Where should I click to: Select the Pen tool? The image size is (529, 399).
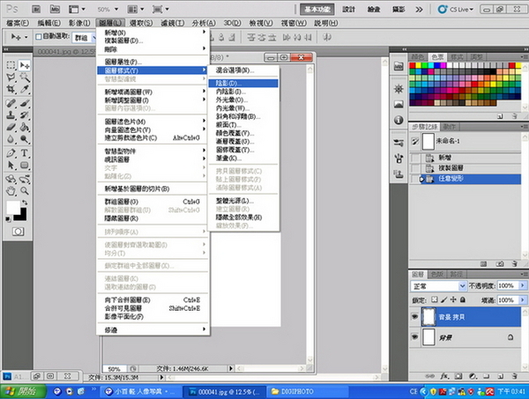11,153
